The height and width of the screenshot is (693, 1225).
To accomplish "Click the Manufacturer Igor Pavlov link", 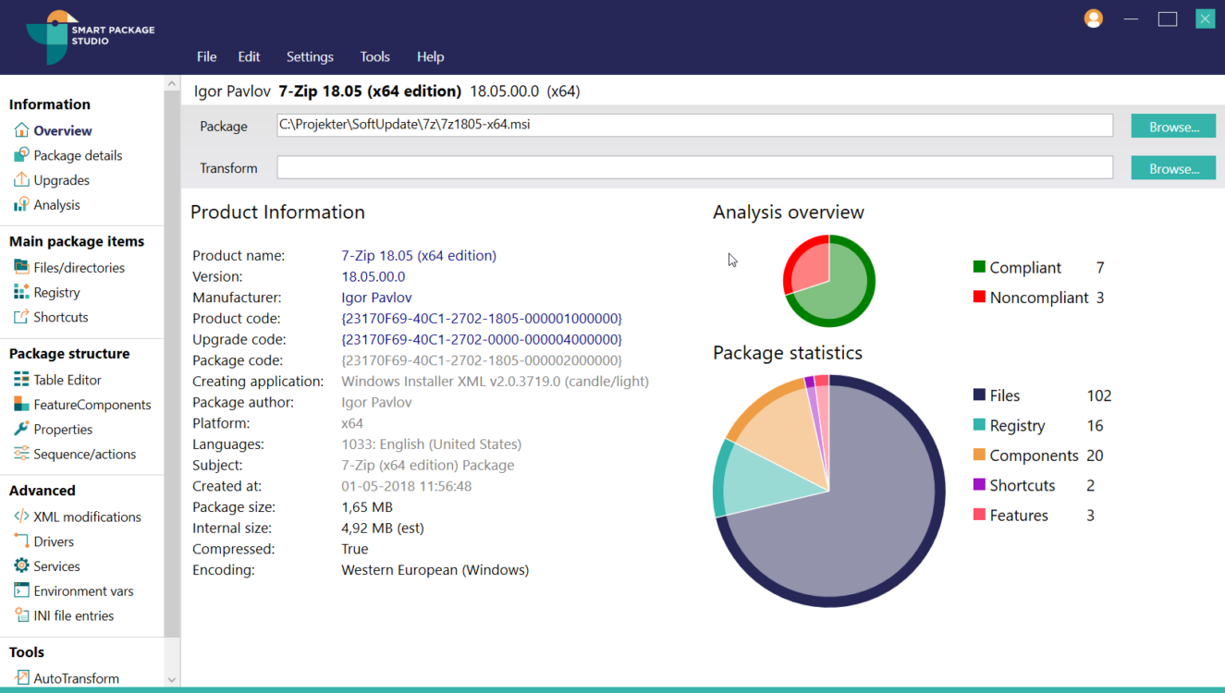I will pyautogui.click(x=376, y=298).
